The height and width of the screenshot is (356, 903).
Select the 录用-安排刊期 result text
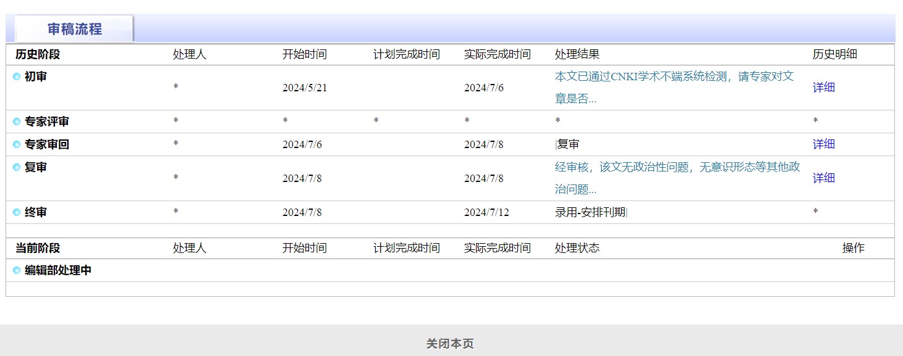coord(590,213)
